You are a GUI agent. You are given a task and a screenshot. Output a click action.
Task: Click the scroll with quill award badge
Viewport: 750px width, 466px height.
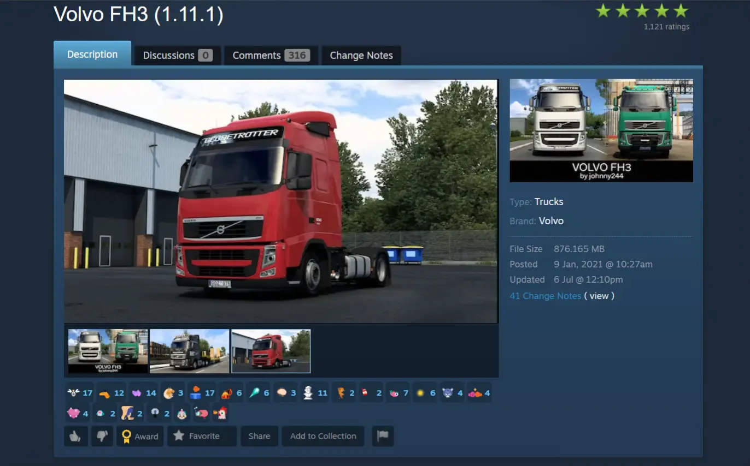(132, 413)
